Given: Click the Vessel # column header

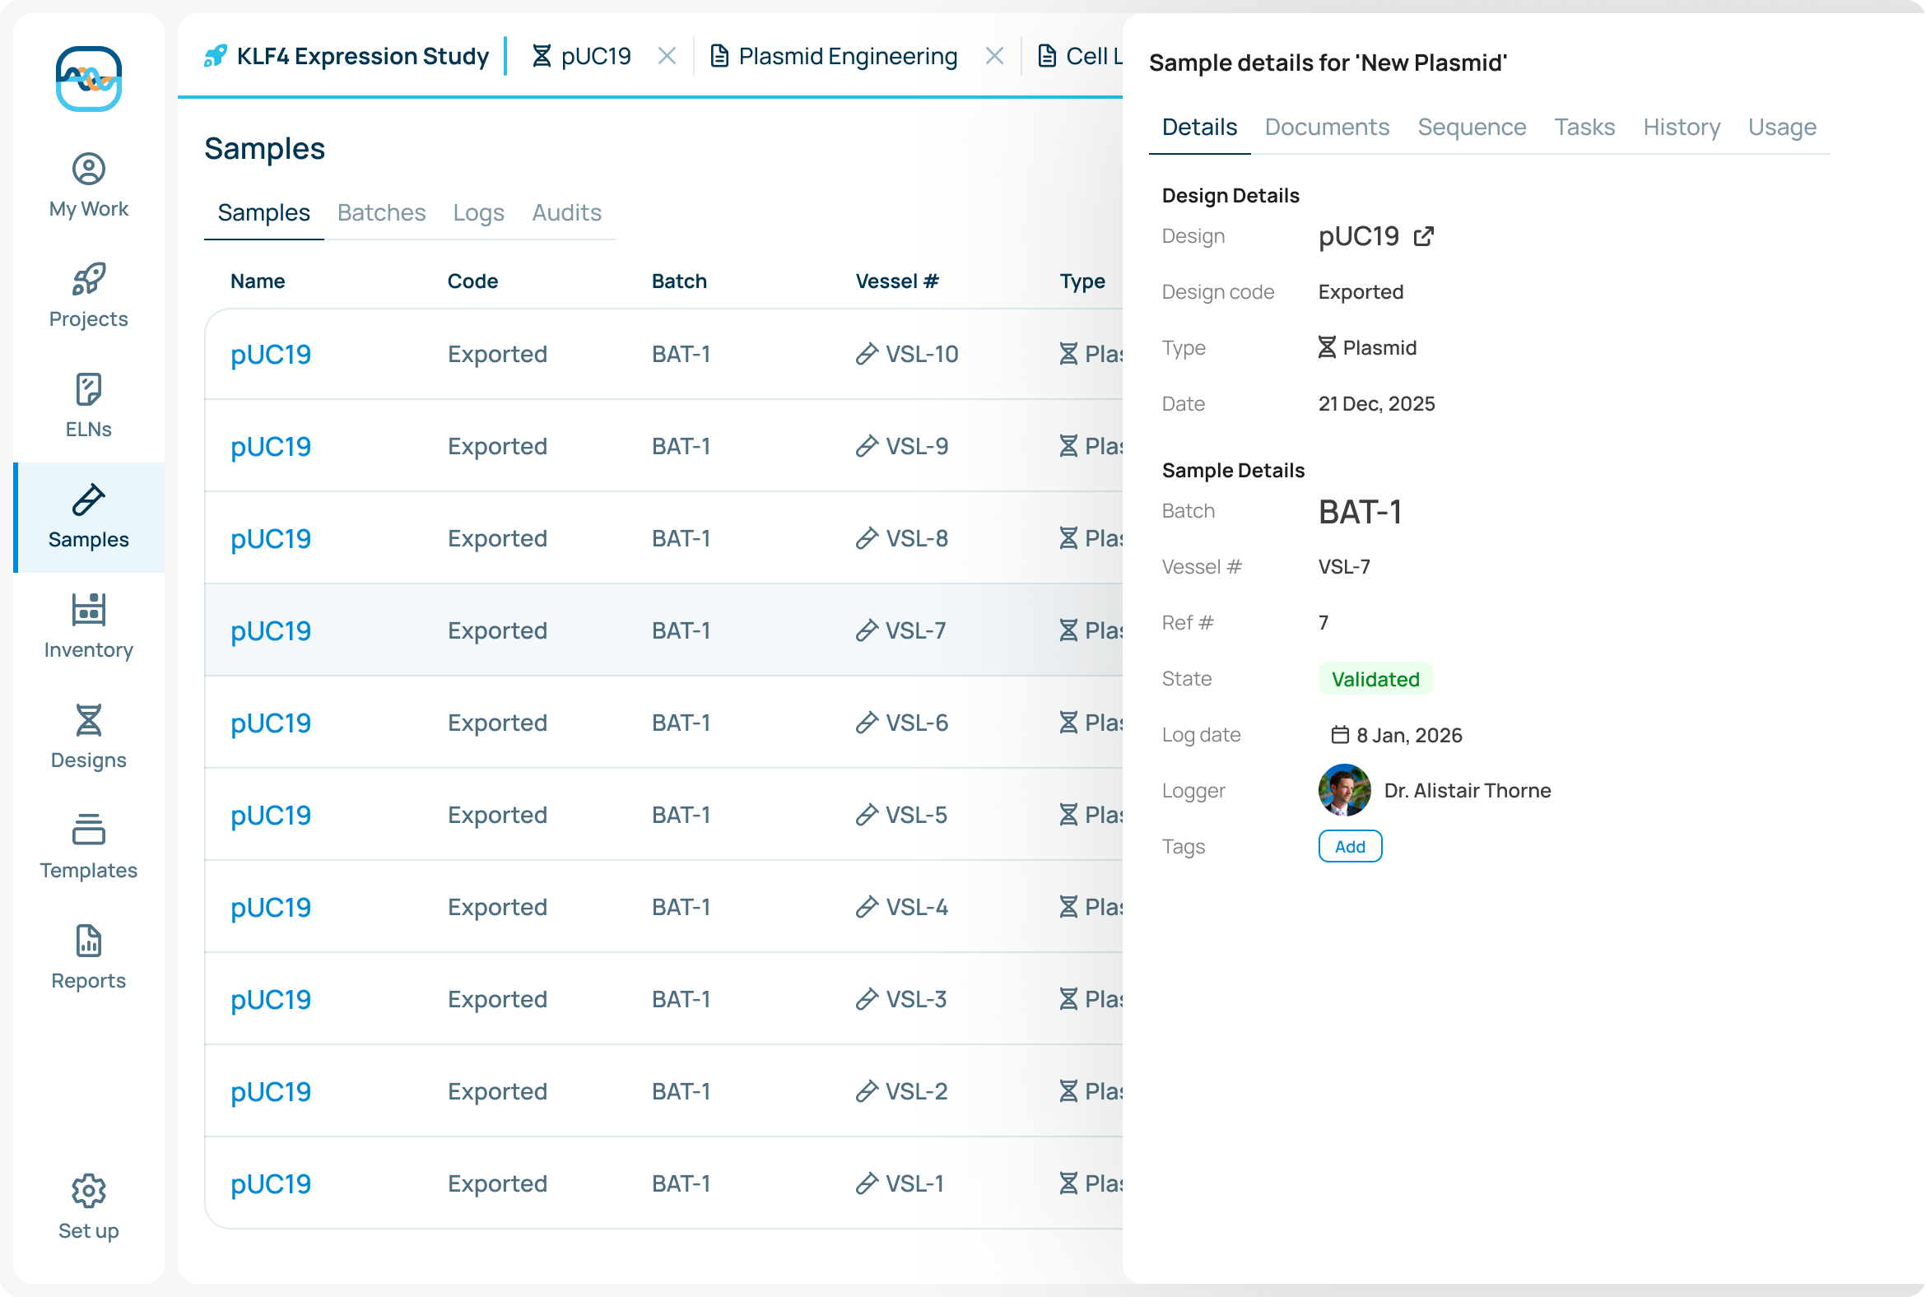Looking at the screenshot, I should click(x=897, y=281).
